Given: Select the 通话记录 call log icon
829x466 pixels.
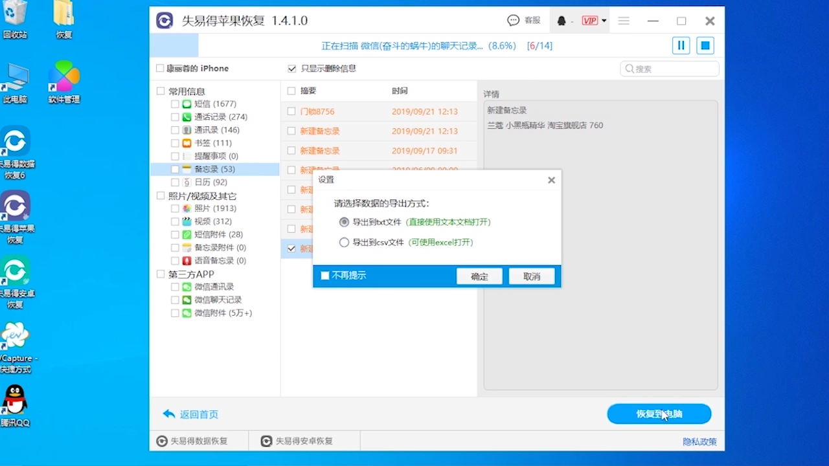Looking at the screenshot, I should 187,116.
